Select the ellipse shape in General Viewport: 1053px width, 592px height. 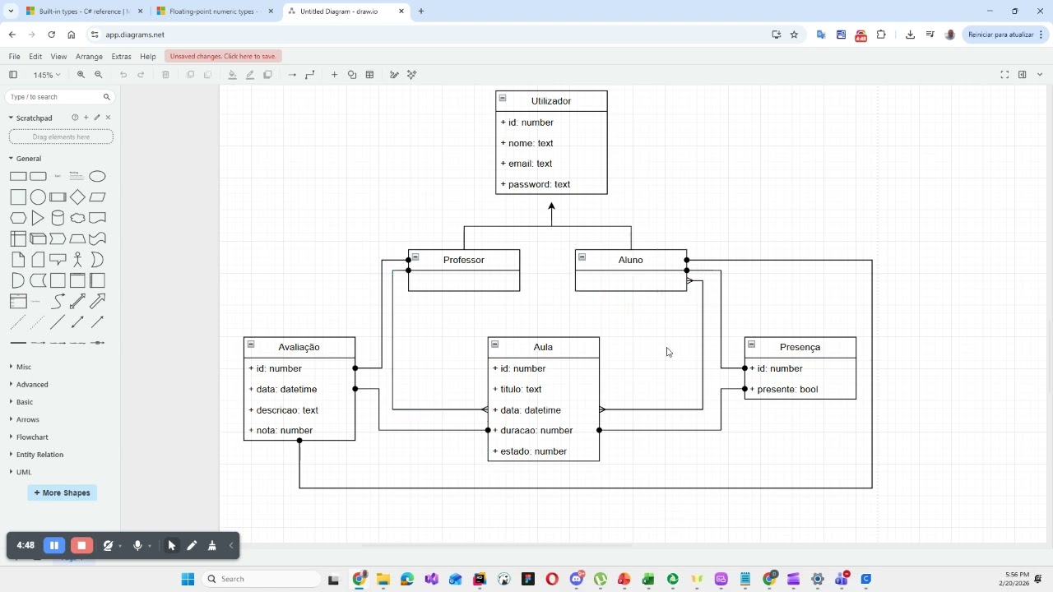[97, 176]
